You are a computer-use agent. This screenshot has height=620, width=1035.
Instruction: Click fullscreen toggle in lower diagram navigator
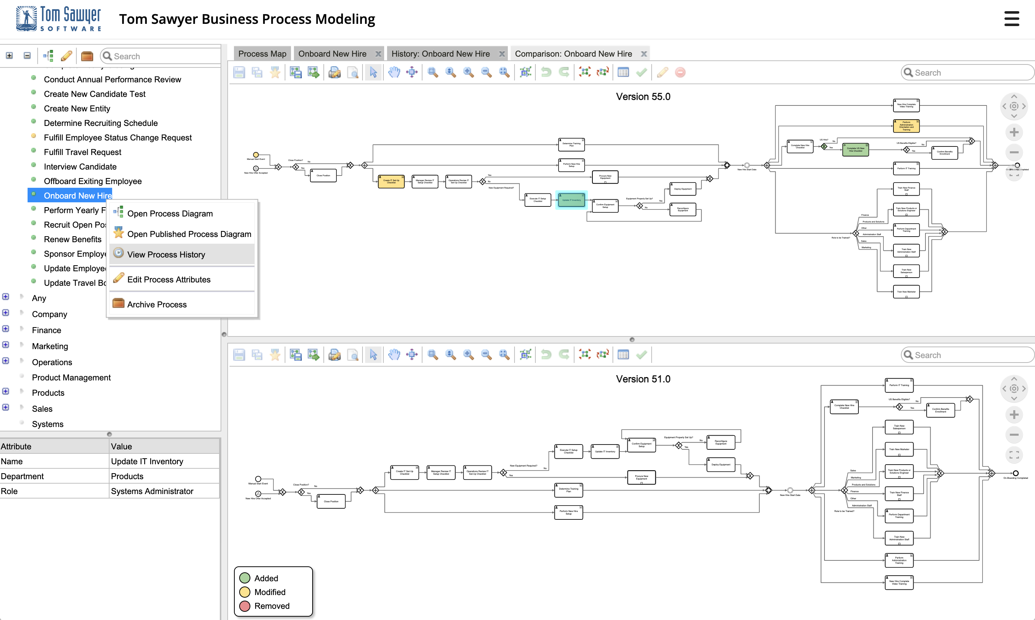pyautogui.click(x=1014, y=455)
